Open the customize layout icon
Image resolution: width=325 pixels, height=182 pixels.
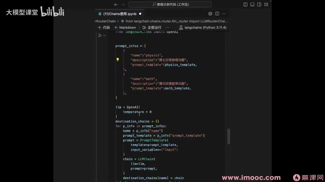coord(266,5)
